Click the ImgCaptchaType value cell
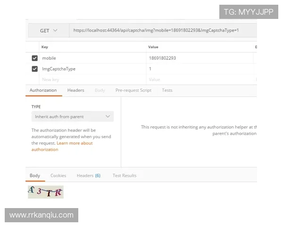 pyautogui.click(x=198, y=69)
